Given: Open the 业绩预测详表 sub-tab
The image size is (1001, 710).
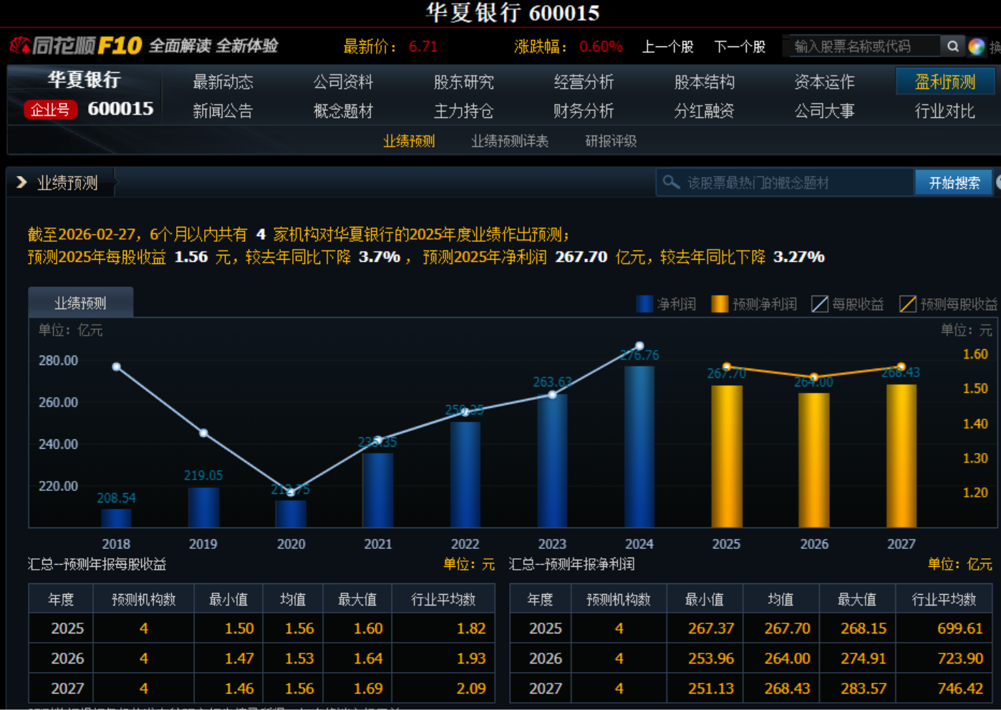Looking at the screenshot, I should click(x=509, y=141).
